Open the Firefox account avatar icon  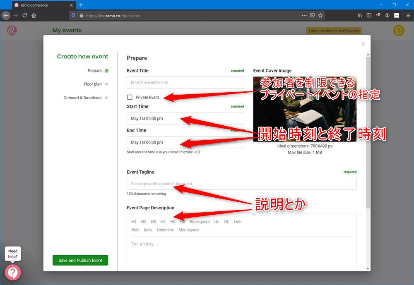click(x=388, y=16)
